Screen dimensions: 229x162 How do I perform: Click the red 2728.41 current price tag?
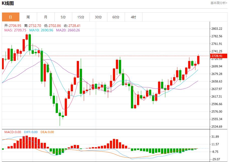point(217,56)
